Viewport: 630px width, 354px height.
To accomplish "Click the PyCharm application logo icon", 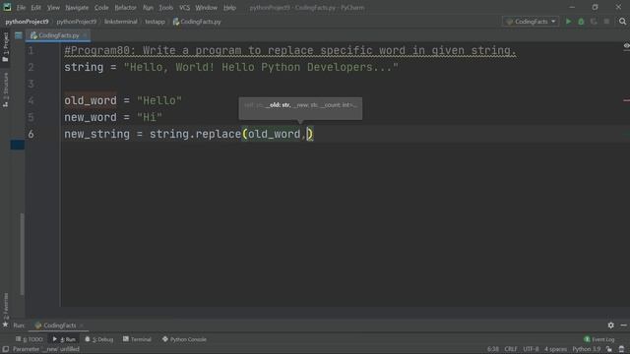I will click(x=7, y=7).
